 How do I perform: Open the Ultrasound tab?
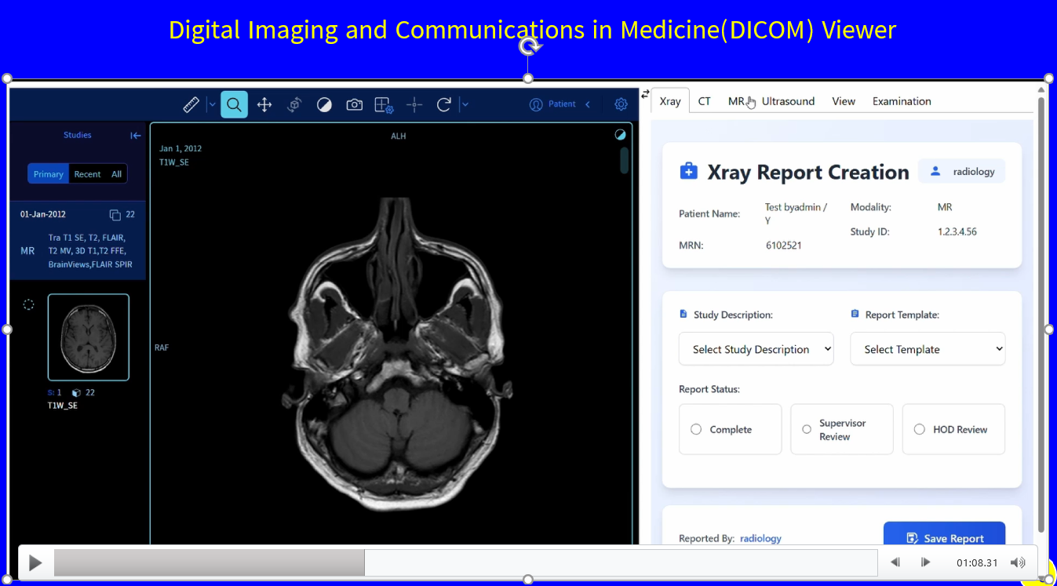788,101
